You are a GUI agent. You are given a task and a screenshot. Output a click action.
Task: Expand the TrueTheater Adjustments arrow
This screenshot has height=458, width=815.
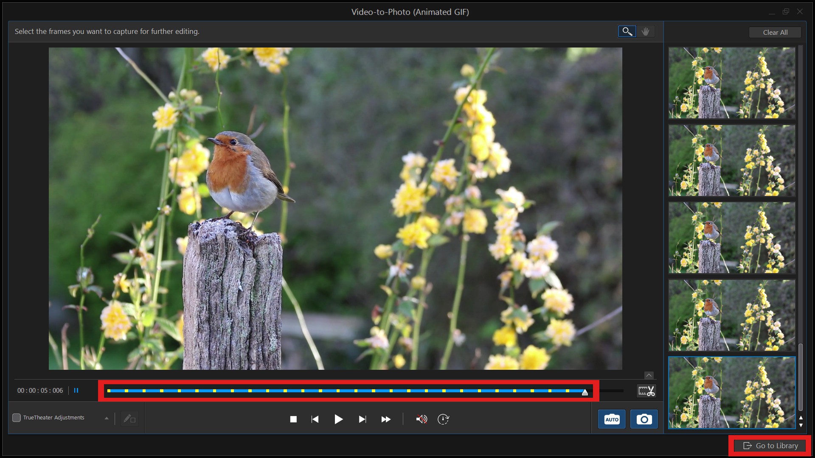point(107,418)
